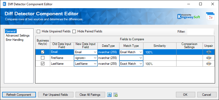Click the Unpair column header

pos(209,46)
